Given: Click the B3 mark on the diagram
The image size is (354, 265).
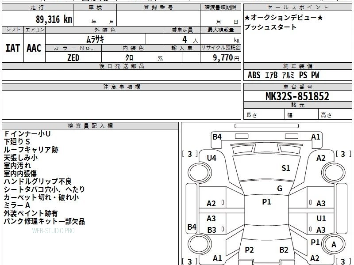Looking at the screenshot, I should (x=212, y=230).
